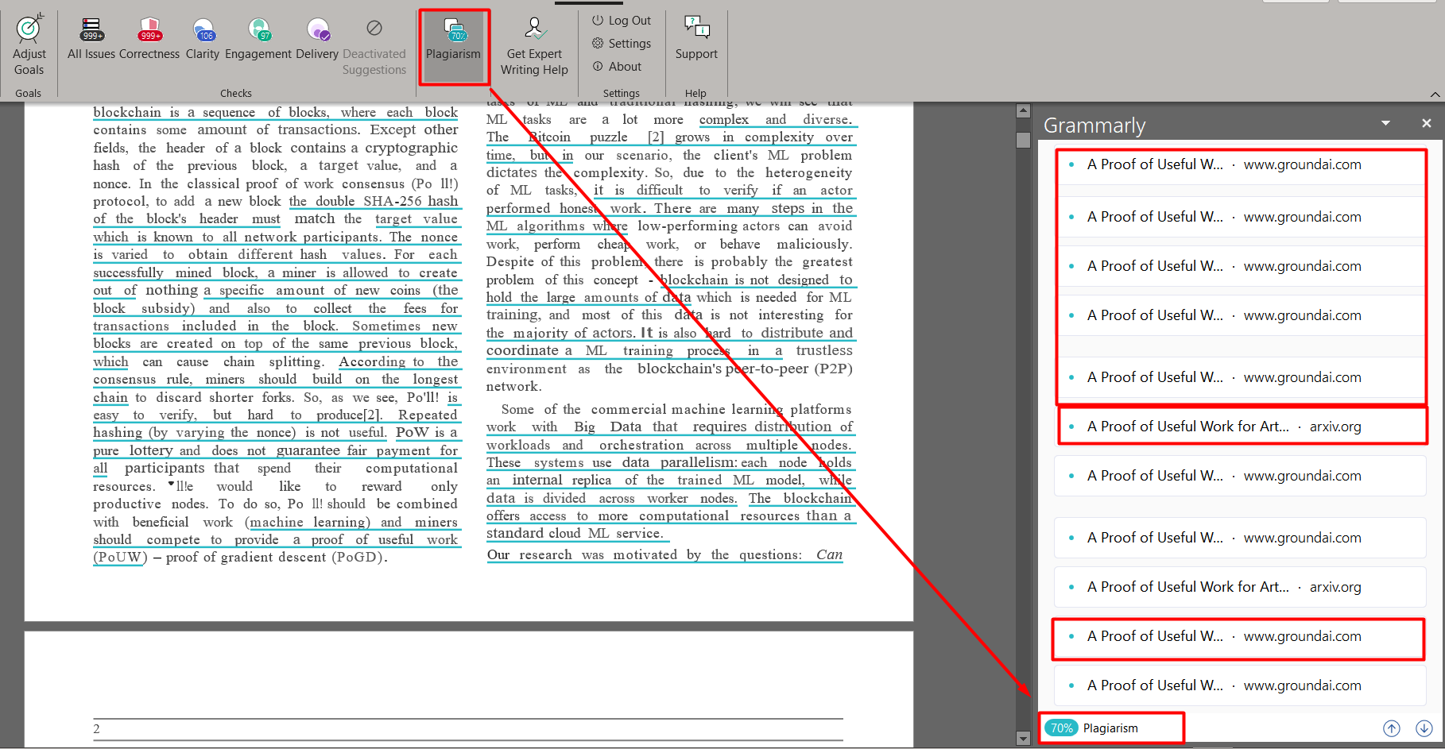Select last groundai.com match in list
This screenshot has height=749, width=1445.
(x=1240, y=685)
